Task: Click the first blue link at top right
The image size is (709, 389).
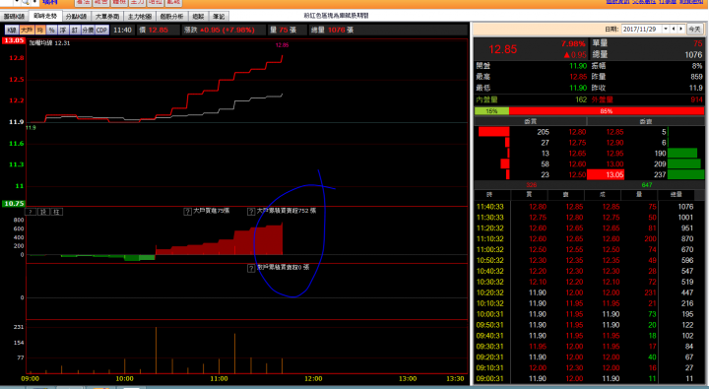Action: click(617, 2)
